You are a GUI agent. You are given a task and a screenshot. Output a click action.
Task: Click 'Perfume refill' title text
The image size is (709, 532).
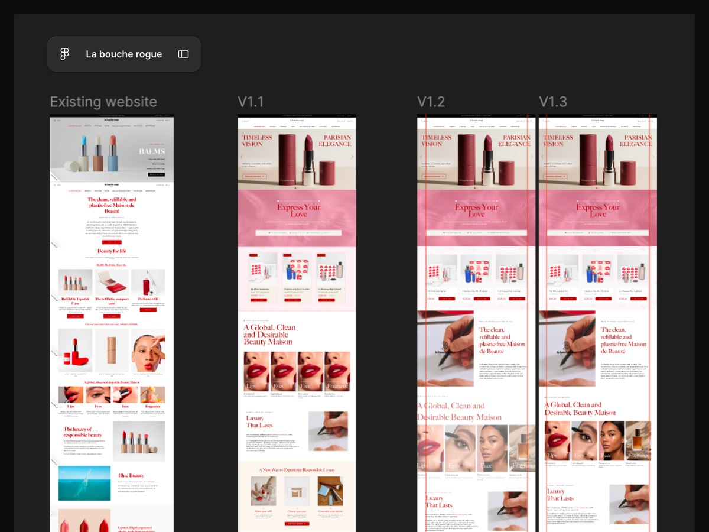pyautogui.click(x=148, y=299)
